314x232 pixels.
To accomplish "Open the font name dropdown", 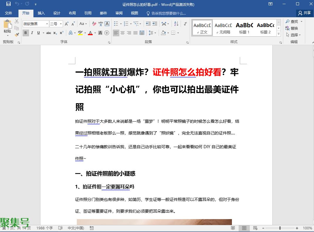I will point(47,24).
